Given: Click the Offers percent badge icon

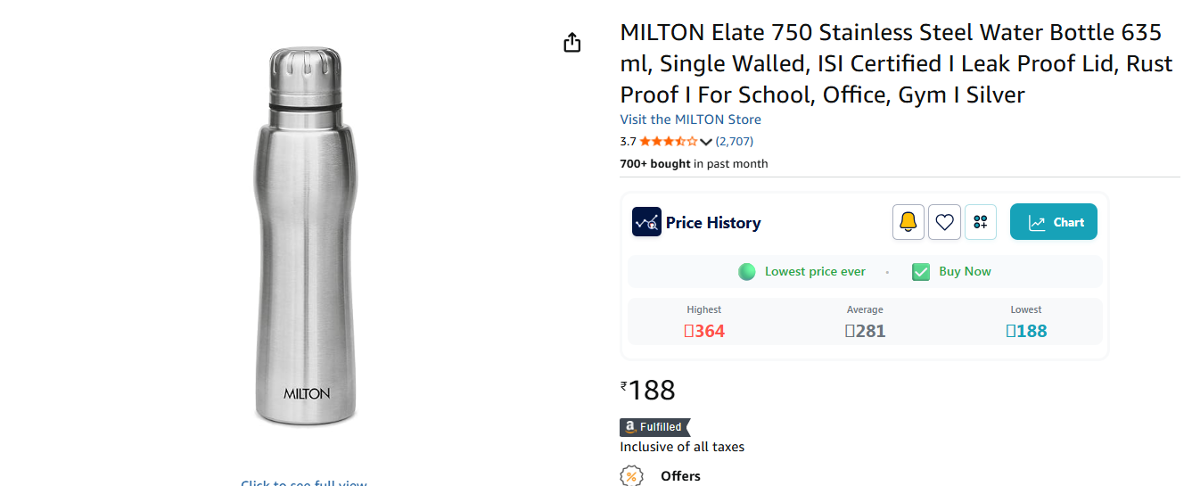Looking at the screenshot, I should coord(631,476).
